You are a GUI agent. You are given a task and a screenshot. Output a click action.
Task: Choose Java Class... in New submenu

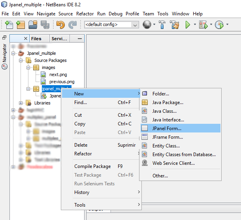181,111
